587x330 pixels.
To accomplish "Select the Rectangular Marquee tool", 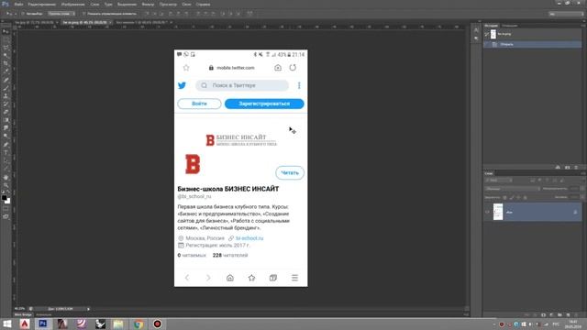I will (6, 39).
